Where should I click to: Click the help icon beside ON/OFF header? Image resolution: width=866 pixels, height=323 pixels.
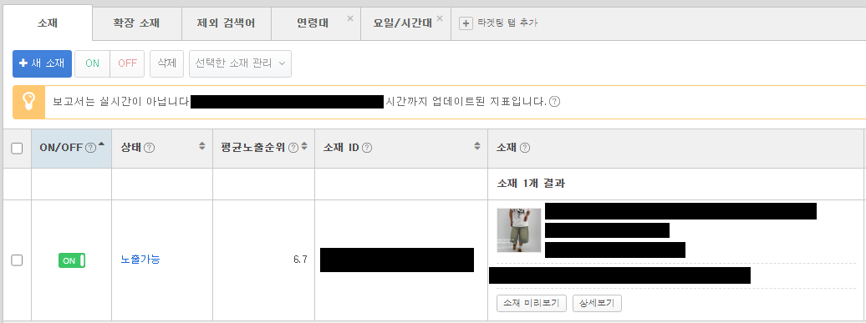click(x=90, y=148)
